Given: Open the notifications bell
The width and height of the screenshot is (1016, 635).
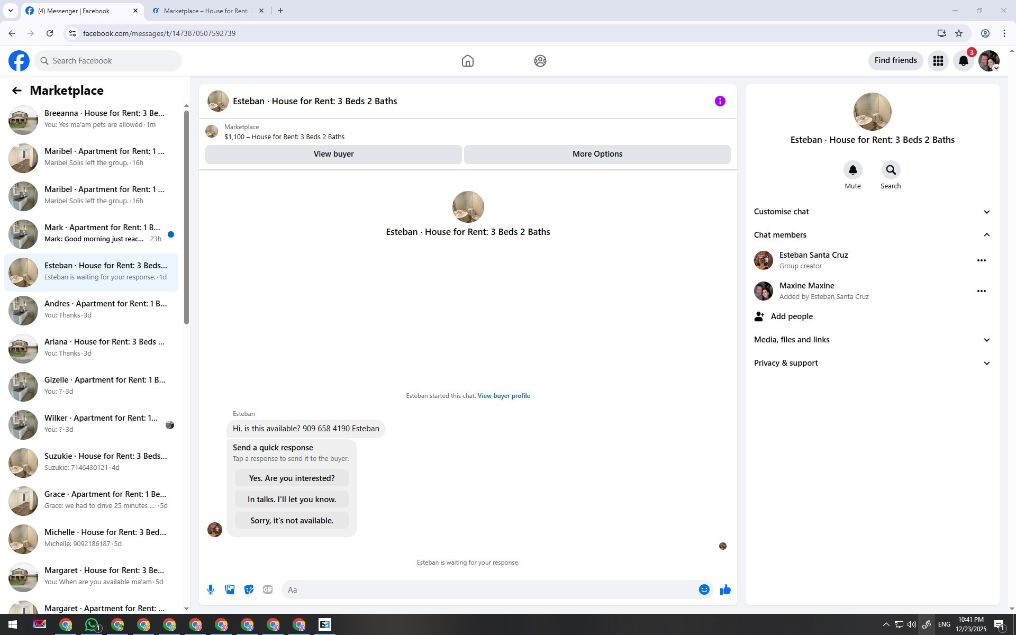Looking at the screenshot, I should click(963, 61).
